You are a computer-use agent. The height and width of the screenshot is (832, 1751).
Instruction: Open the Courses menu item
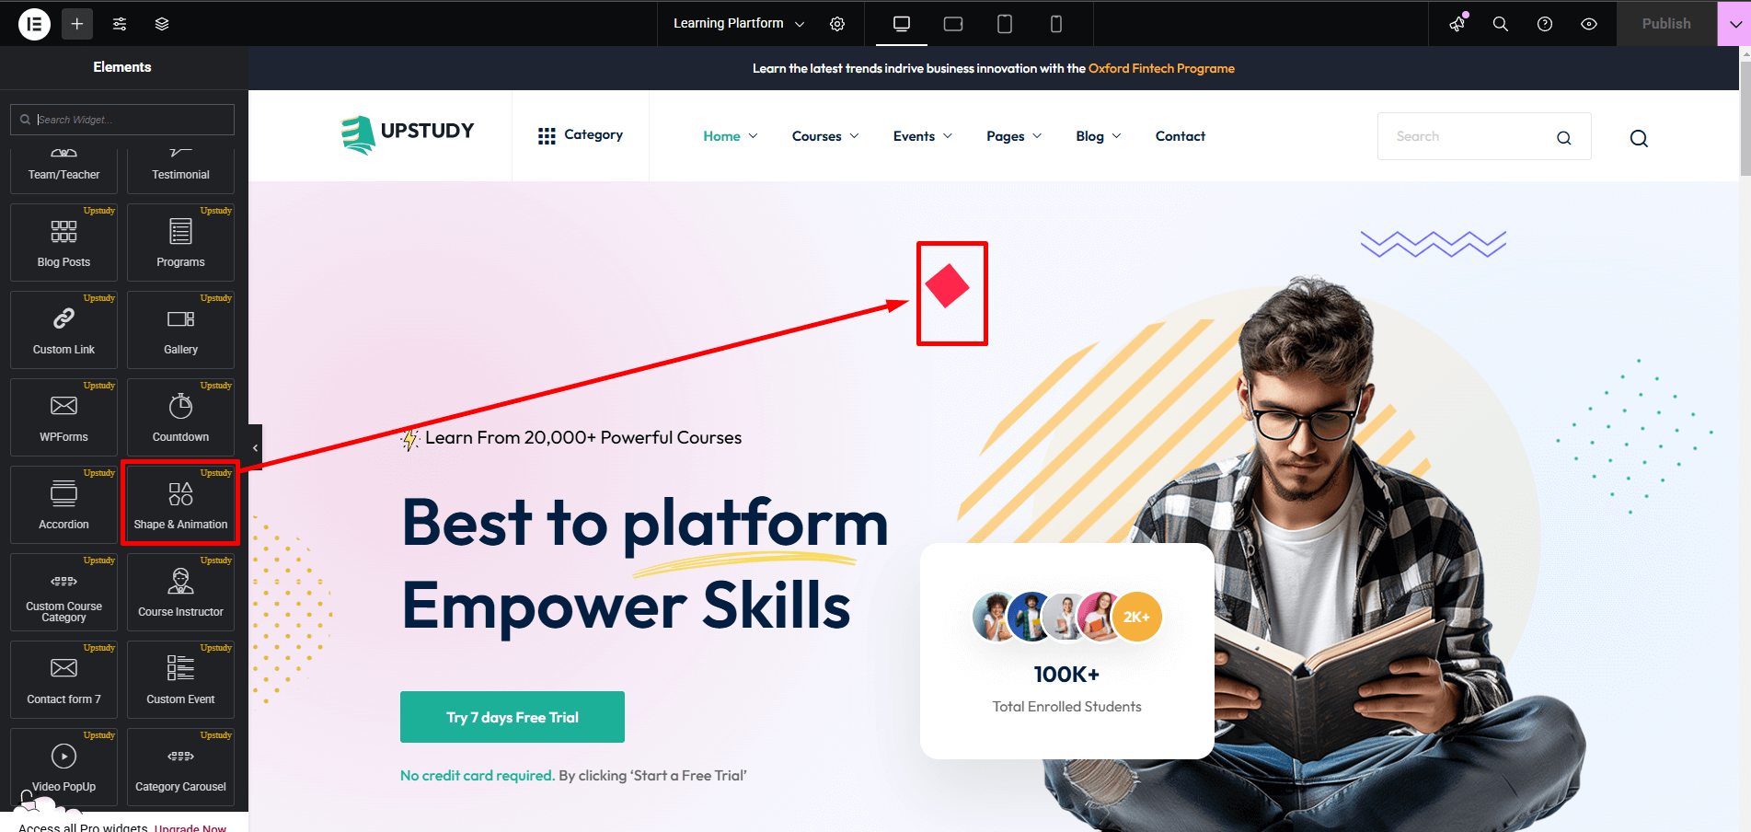[x=825, y=136]
